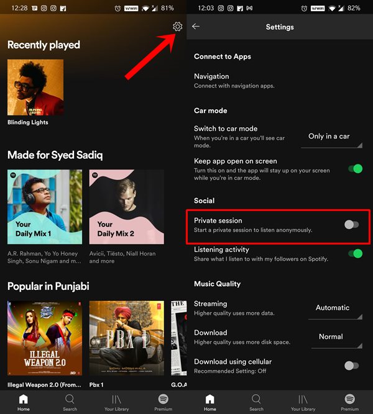Open car mode dropdown showing Only in a car
This screenshot has width=373, height=414.
[331, 140]
